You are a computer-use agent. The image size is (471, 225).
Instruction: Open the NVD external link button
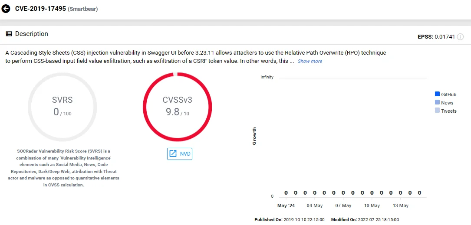180,154
